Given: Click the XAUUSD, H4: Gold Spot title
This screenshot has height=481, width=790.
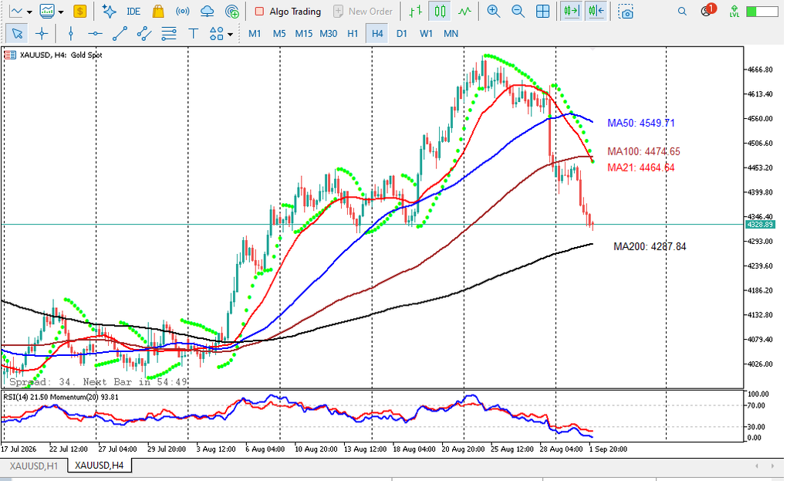Looking at the screenshot, I should [x=61, y=55].
